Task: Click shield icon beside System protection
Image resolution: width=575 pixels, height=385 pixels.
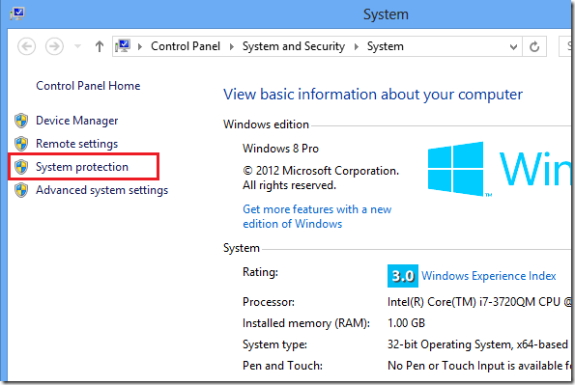Action: pos(21,167)
